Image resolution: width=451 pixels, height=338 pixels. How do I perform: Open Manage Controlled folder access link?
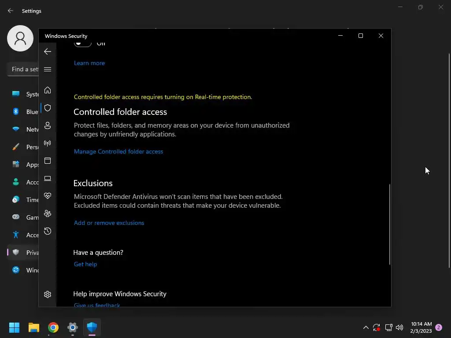point(118,151)
